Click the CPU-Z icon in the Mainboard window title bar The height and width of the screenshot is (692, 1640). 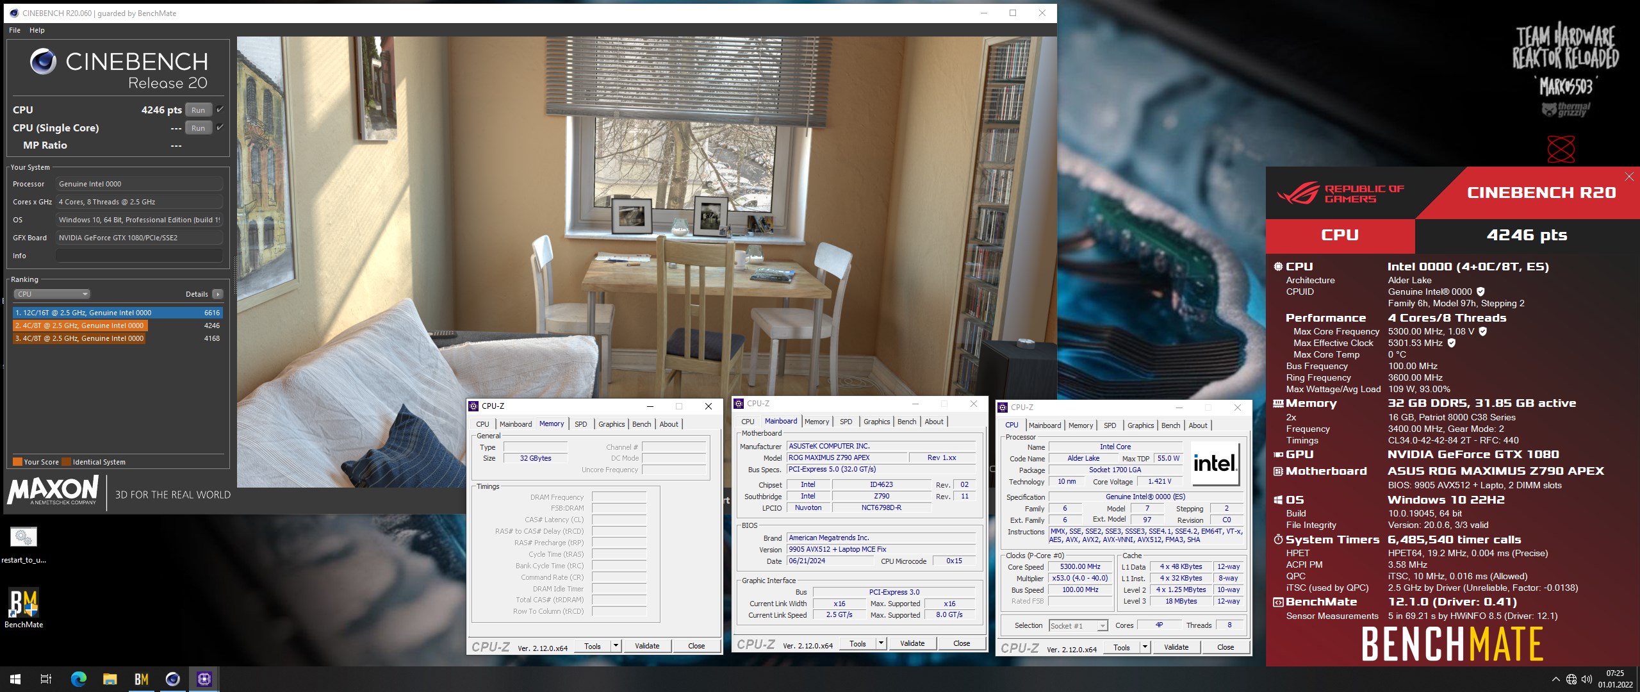739,403
